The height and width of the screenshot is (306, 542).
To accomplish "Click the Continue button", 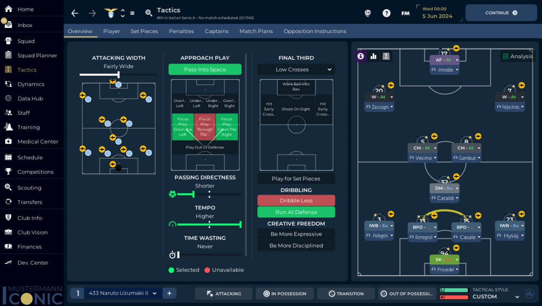I will coord(501,13).
